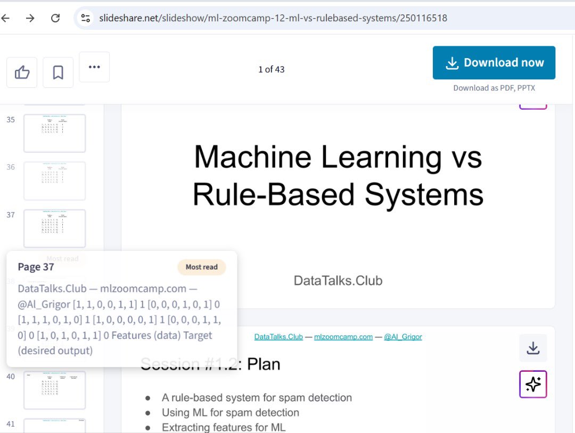Open slide 36 thumbnail
The width and height of the screenshot is (575, 433).
(x=55, y=181)
